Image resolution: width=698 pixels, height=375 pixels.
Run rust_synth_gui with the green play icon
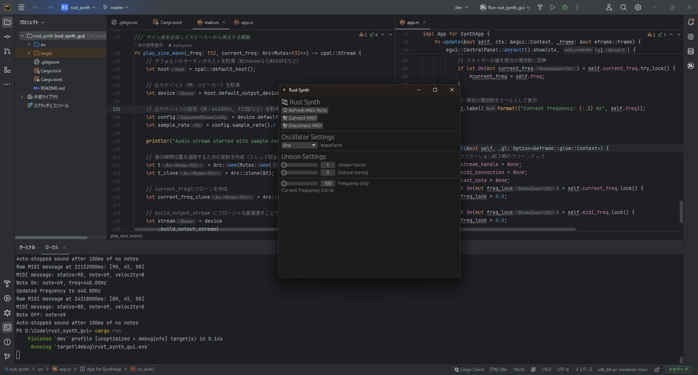click(553, 7)
